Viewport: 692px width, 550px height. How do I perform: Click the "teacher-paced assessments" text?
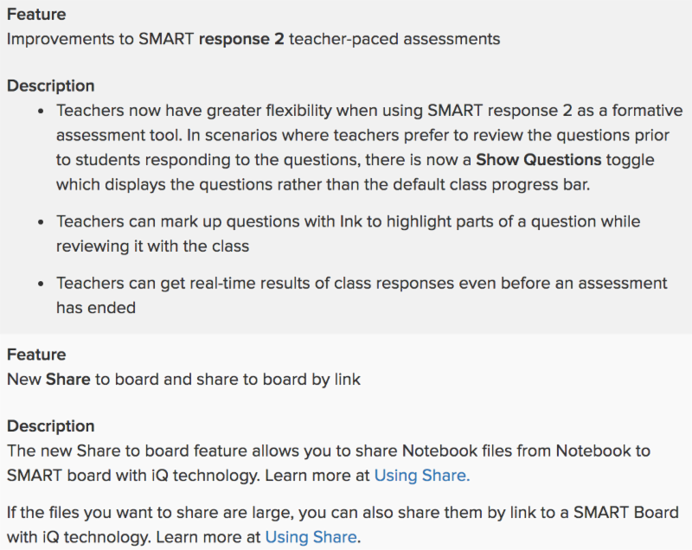click(x=394, y=39)
